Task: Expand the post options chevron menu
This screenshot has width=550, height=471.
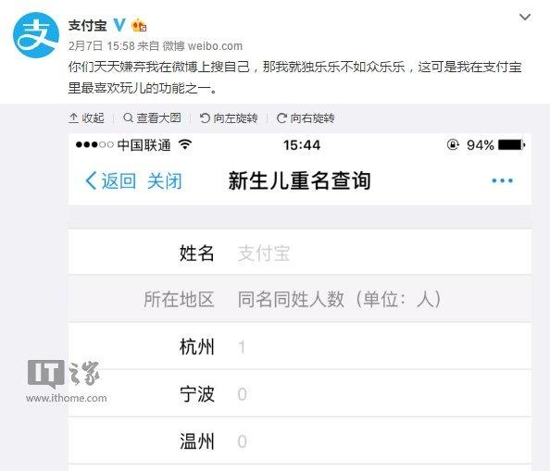Action: click(x=525, y=17)
